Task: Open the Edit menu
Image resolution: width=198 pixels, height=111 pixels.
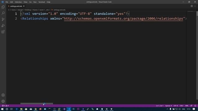Action: pyautogui.click(x=11, y=2)
